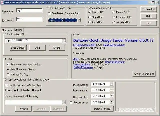The width and height of the screenshot is (160, 116).
Task: Click stepper arrows for 8:05:00 AM
Action: click(111, 102)
